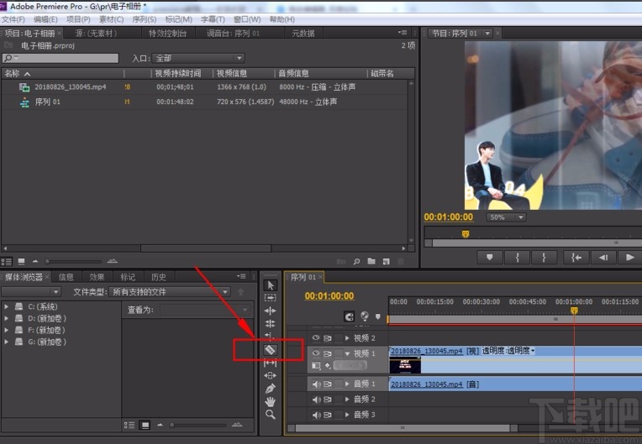The height and width of the screenshot is (444, 642).
Task: Click the Mark In bracket button in Program monitor
Action: (x=517, y=257)
